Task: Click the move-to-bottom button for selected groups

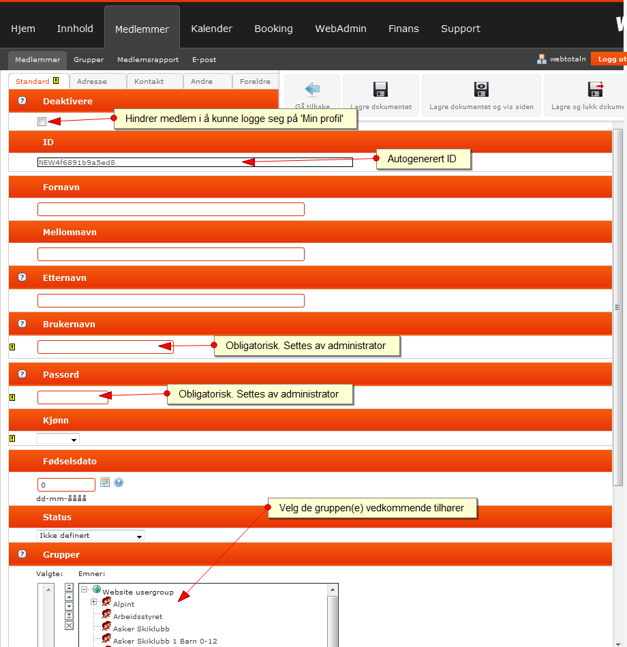Action: coord(70,616)
